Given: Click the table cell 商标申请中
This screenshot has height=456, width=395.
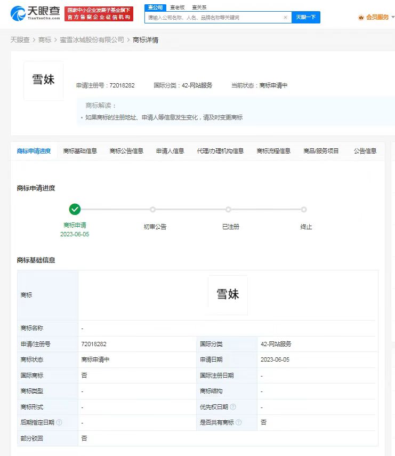Looking at the screenshot, I should point(95,360).
